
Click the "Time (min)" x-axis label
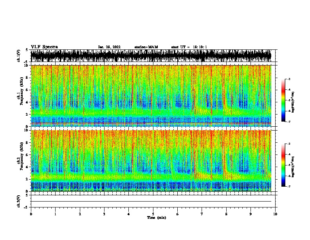point(157,218)
